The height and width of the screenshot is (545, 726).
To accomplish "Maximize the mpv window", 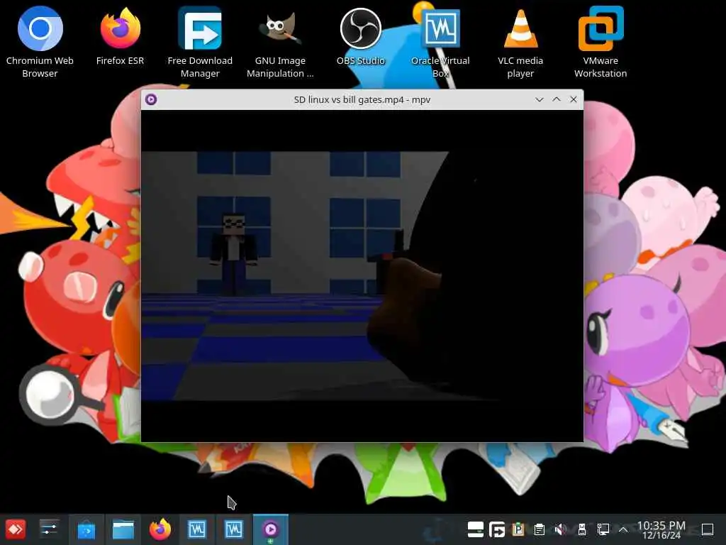I will [557, 99].
